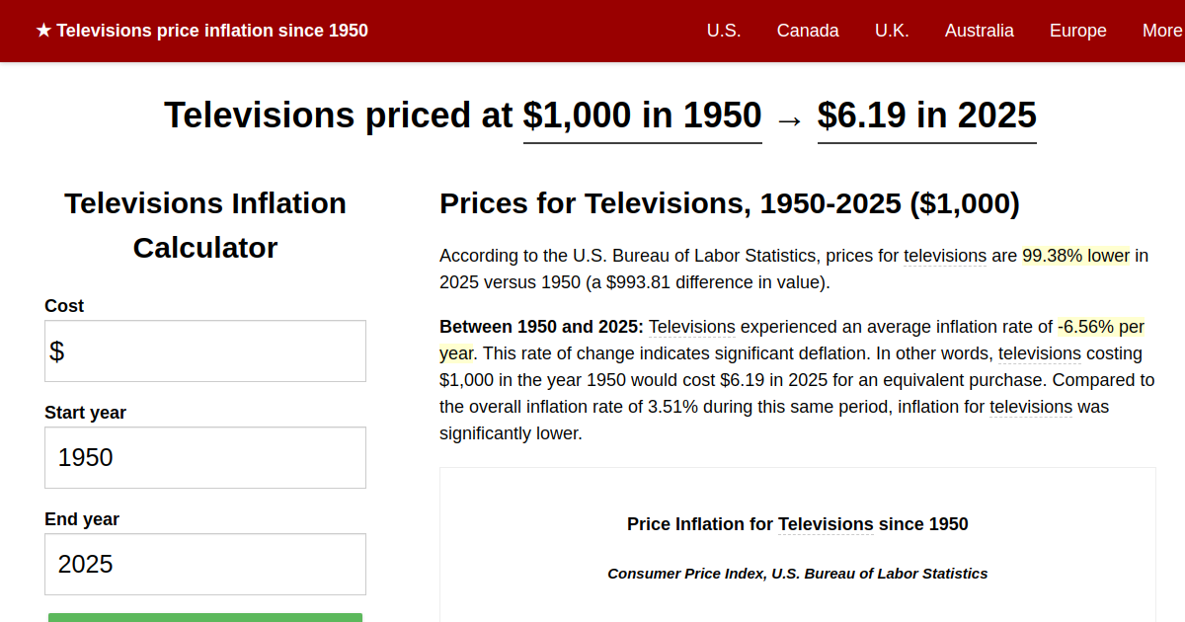Open the U.S. menu item

[x=724, y=31]
